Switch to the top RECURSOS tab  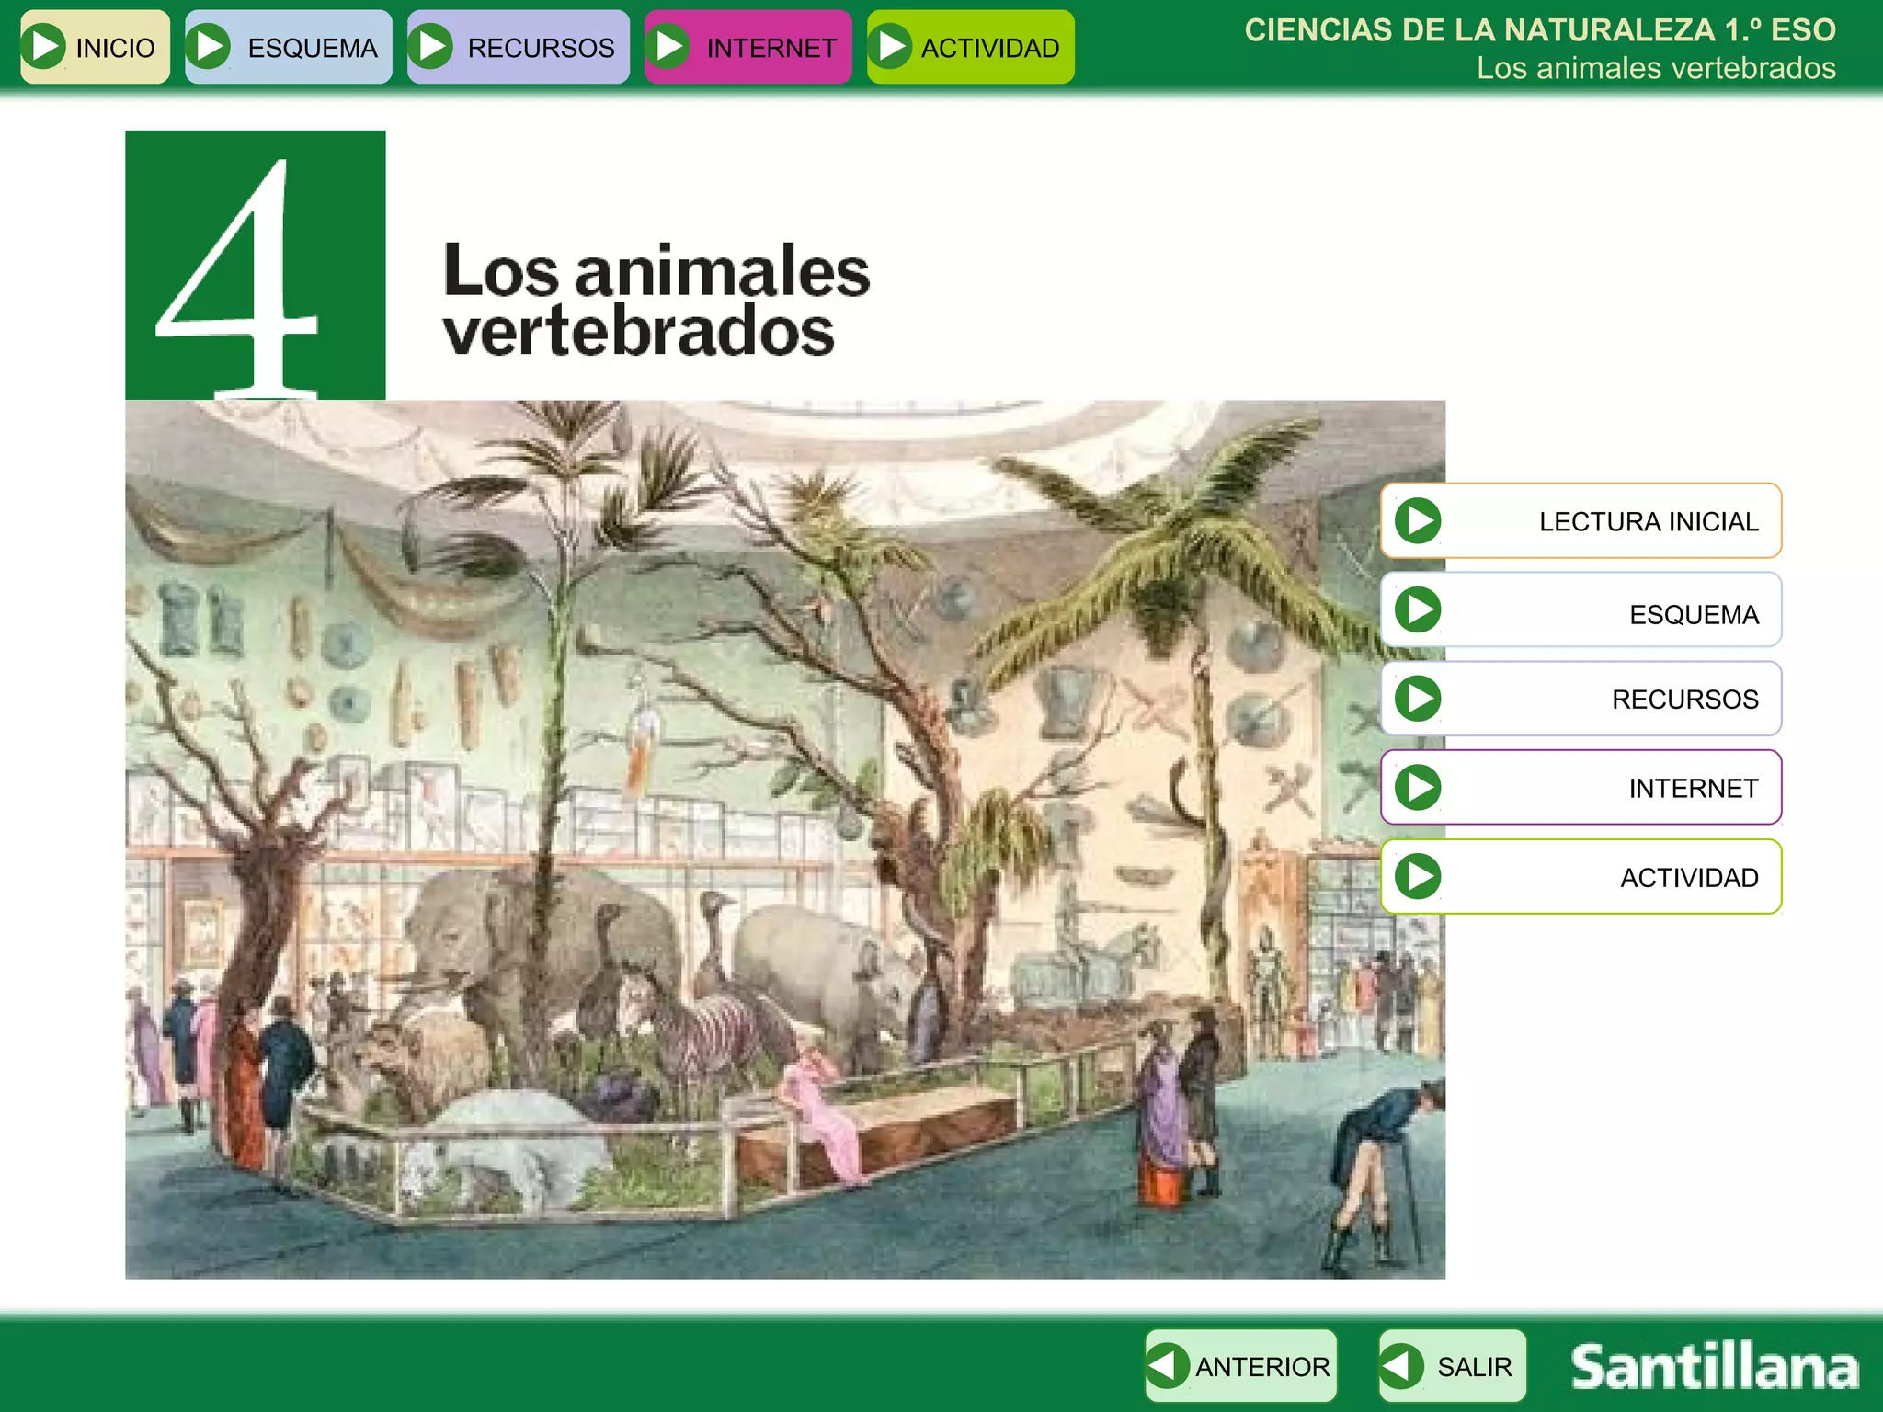point(540,48)
